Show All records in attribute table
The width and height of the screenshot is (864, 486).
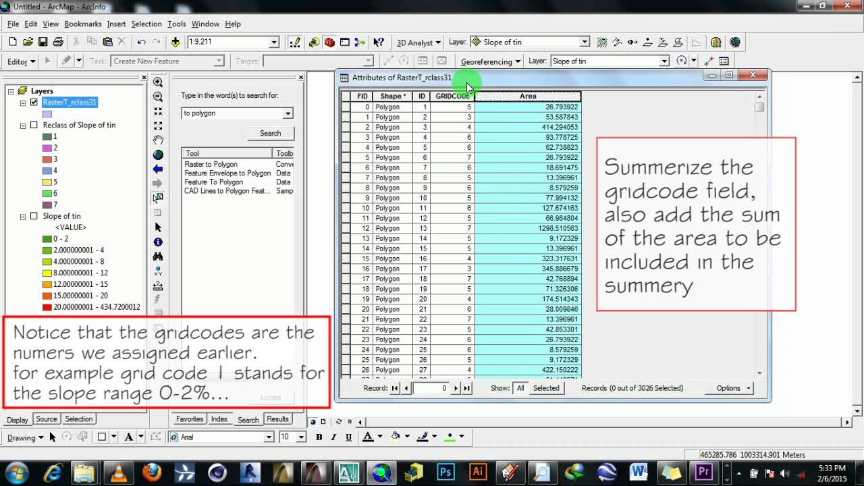coord(520,388)
